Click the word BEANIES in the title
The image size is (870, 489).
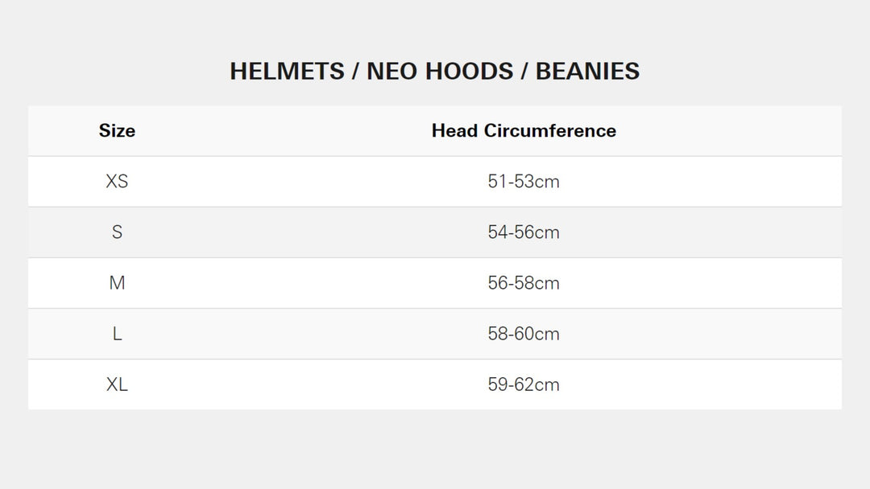tap(587, 72)
